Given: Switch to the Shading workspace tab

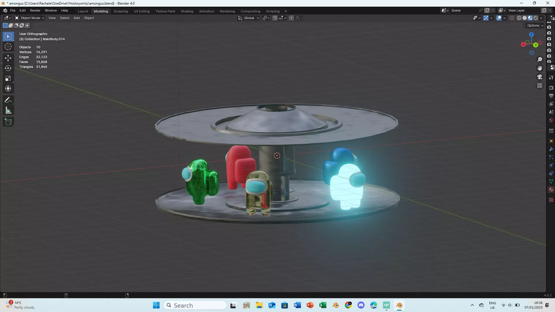Looking at the screenshot, I should pyautogui.click(x=187, y=11).
